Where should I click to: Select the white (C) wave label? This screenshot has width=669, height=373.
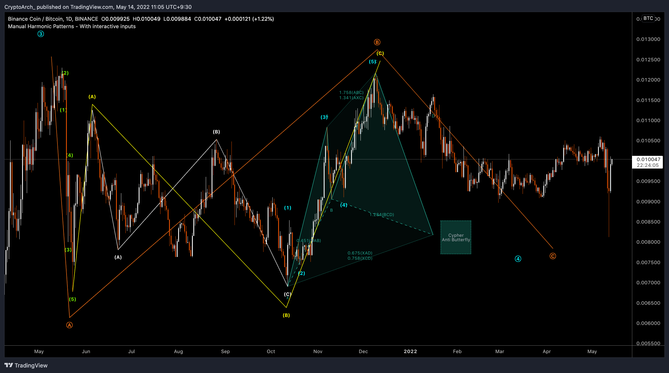pyautogui.click(x=288, y=294)
